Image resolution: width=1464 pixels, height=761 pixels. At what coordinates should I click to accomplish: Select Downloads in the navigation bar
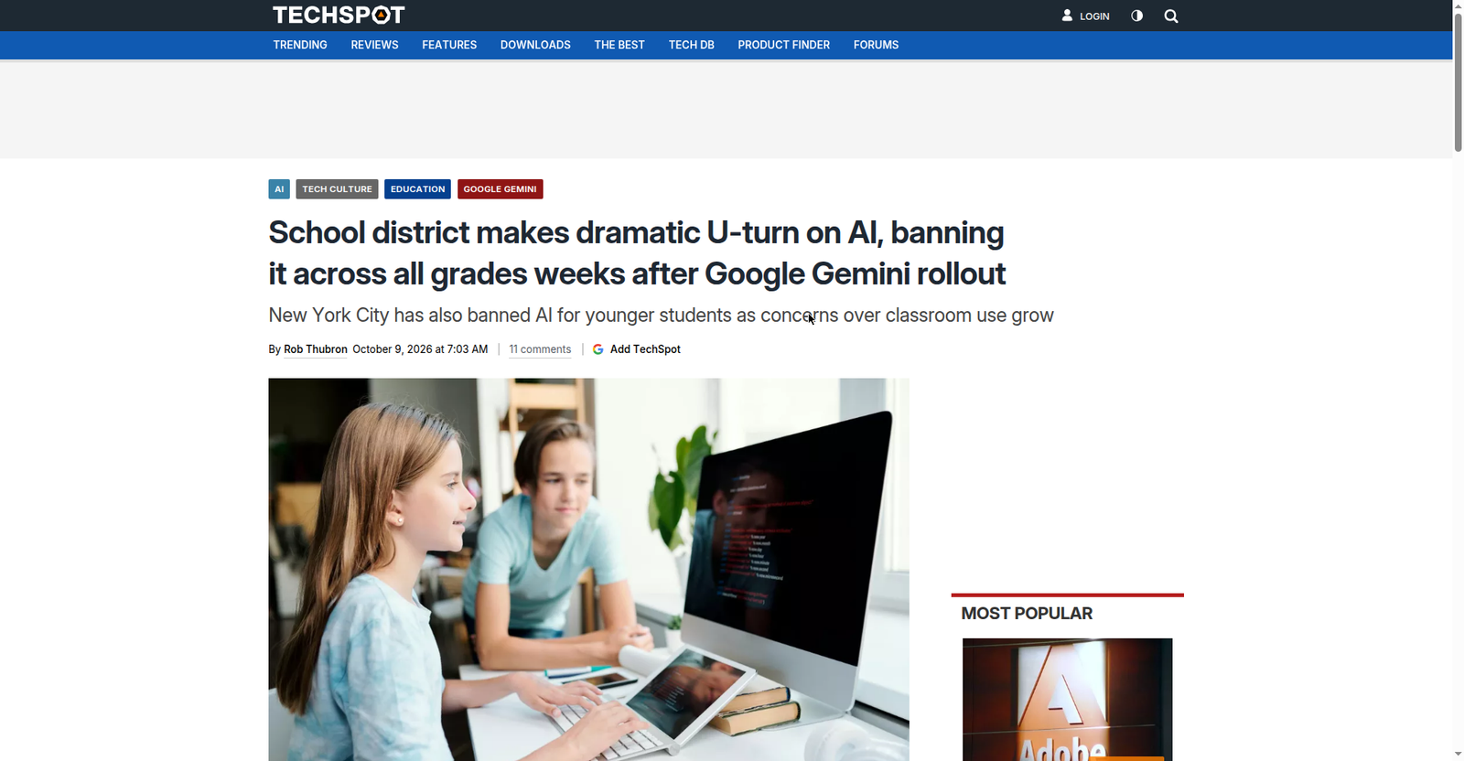tap(535, 45)
